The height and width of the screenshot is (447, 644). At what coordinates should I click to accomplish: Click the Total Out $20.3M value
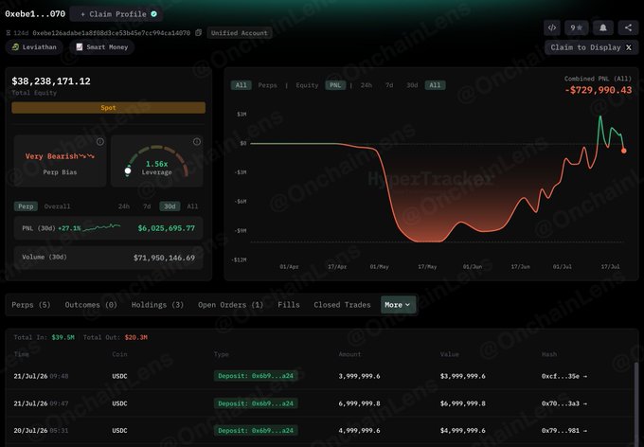coord(136,337)
